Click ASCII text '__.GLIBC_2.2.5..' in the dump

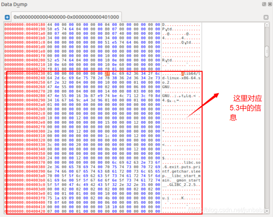click(x=181, y=185)
